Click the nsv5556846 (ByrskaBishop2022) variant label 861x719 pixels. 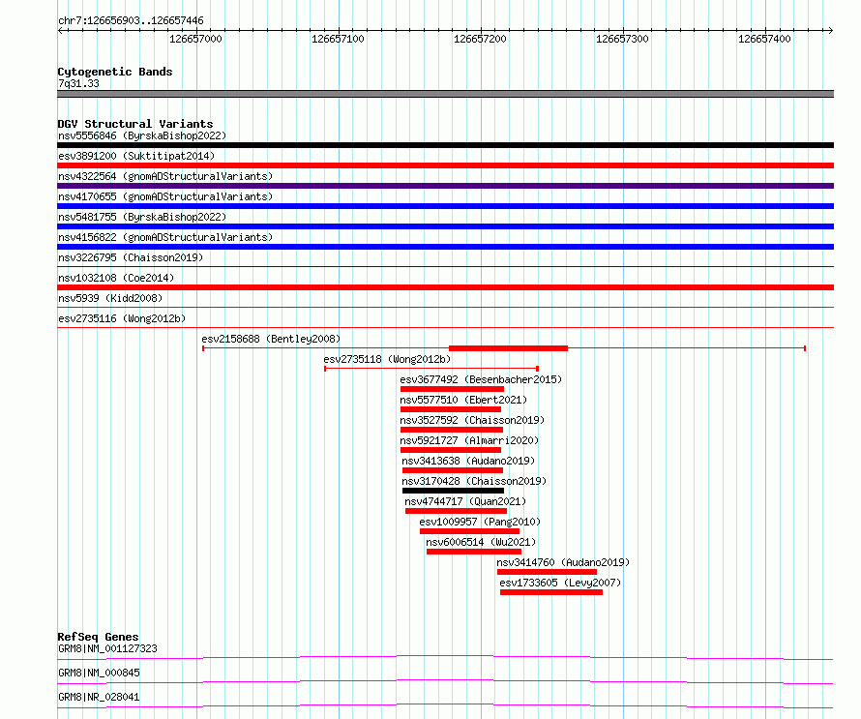pos(142,135)
